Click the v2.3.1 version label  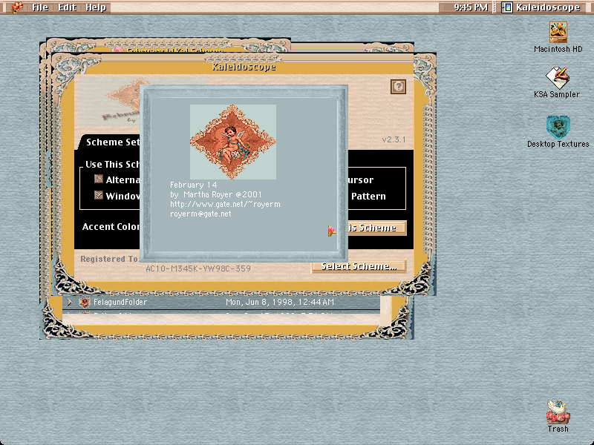394,139
